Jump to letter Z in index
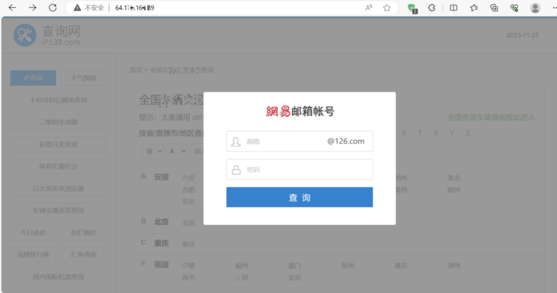Screen dimensions: 557x293 click(x=468, y=133)
